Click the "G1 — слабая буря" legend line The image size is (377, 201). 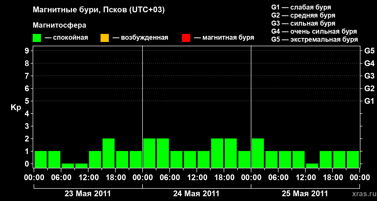coord(301,7)
